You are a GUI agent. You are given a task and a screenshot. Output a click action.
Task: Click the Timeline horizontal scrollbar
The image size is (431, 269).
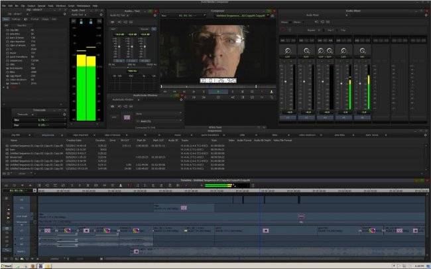pyautogui.click(x=264, y=259)
